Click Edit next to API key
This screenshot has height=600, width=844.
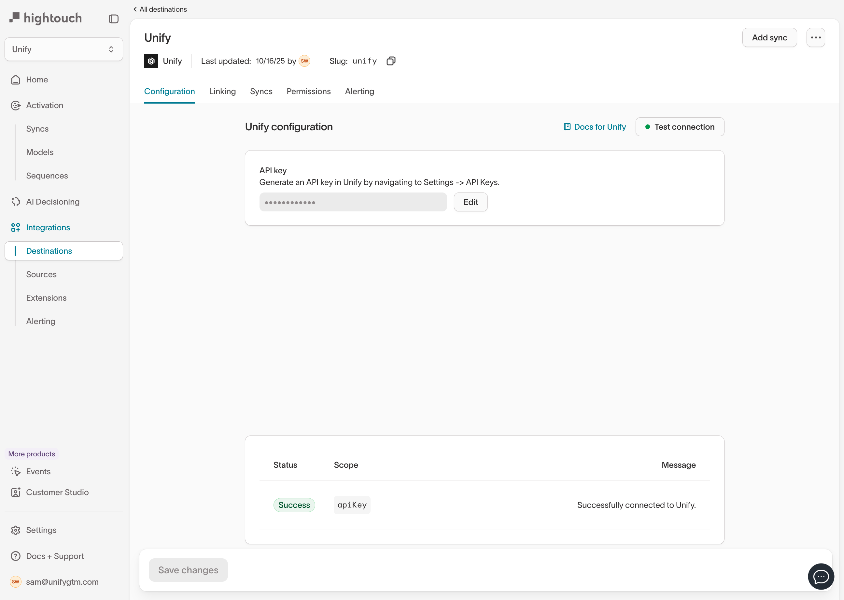pyautogui.click(x=470, y=202)
